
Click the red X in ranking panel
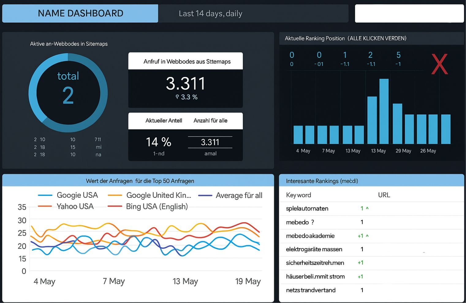pos(439,64)
